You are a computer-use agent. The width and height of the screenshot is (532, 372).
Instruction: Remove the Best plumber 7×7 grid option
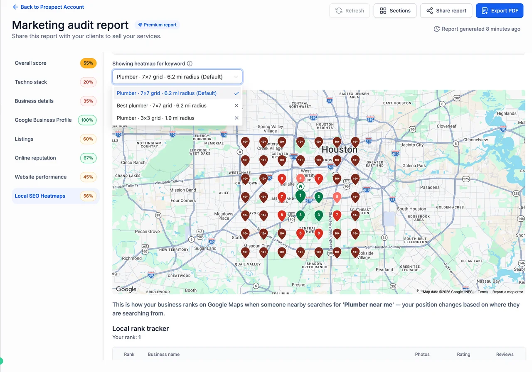[x=236, y=105]
